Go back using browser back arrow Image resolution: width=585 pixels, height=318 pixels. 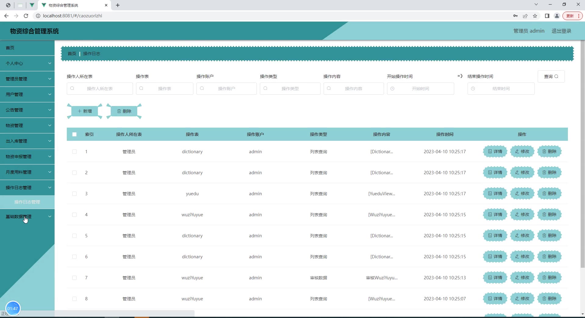[x=6, y=16]
